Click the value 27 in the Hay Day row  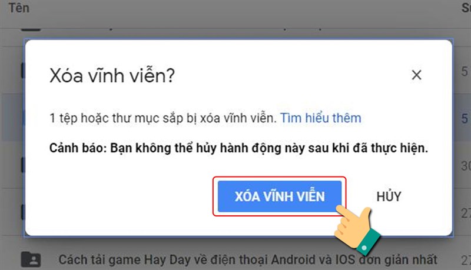coord(466,261)
